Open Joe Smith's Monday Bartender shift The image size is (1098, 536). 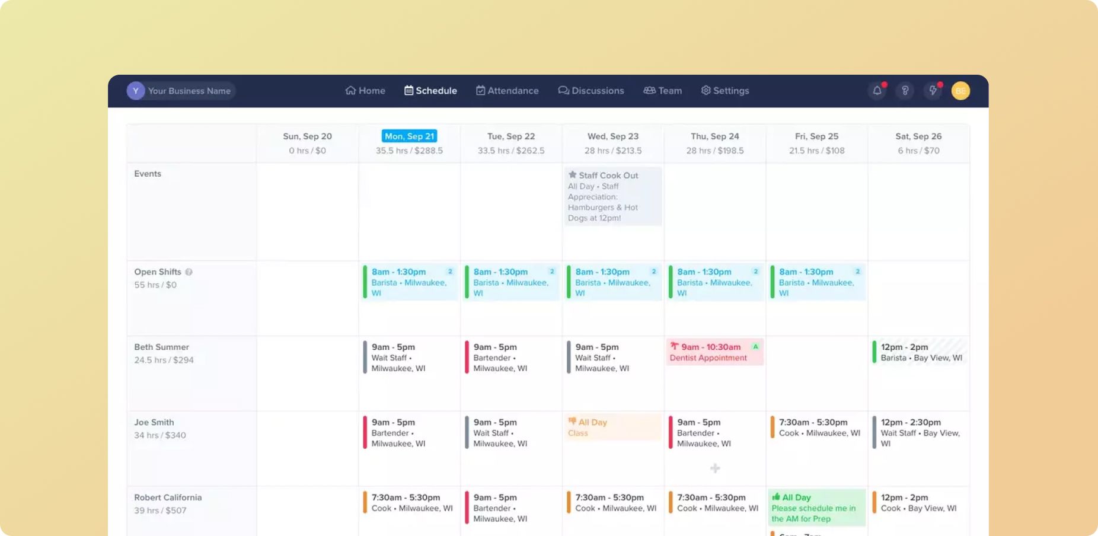410,433
